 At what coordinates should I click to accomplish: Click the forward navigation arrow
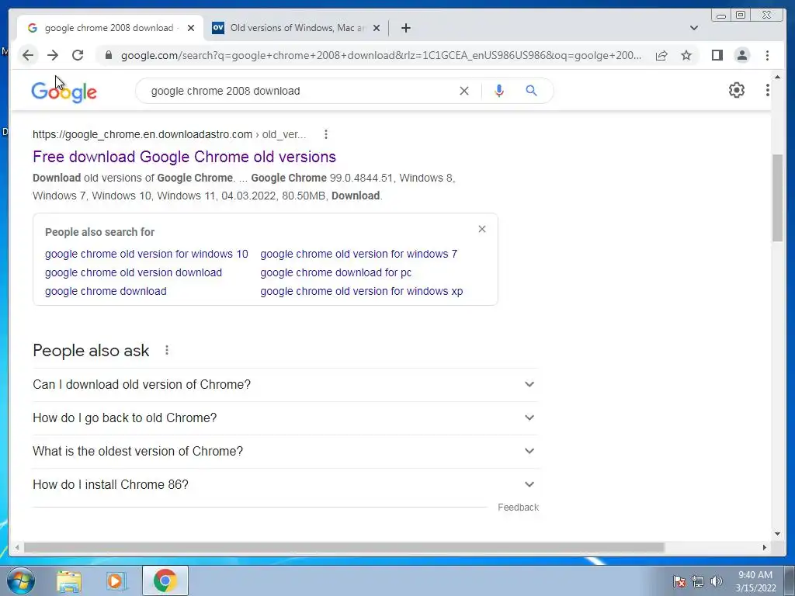click(53, 55)
